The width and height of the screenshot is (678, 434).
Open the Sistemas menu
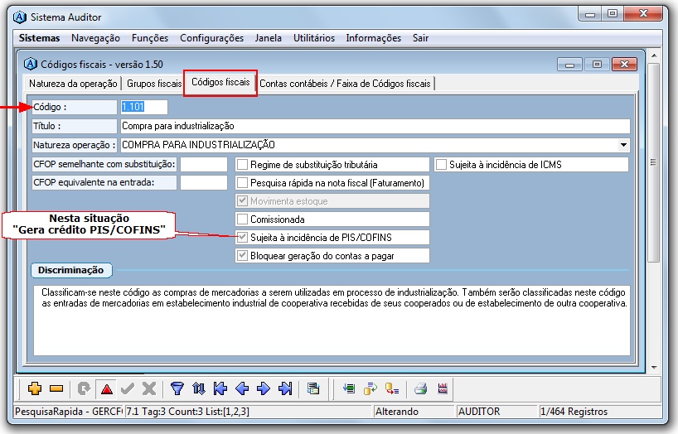[39, 38]
